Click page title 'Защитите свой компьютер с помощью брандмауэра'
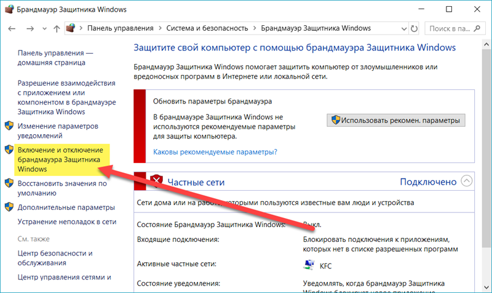 click(x=295, y=48)
